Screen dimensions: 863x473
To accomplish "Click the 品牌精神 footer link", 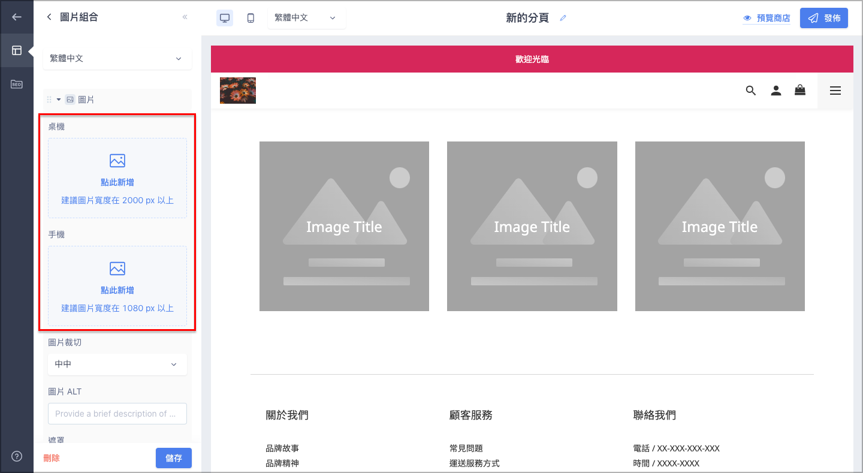I will click(282, 463).
